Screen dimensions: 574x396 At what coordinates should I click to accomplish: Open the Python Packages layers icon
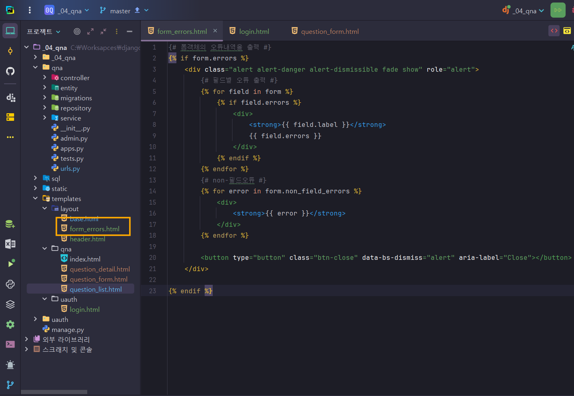[x=10, y=304]
